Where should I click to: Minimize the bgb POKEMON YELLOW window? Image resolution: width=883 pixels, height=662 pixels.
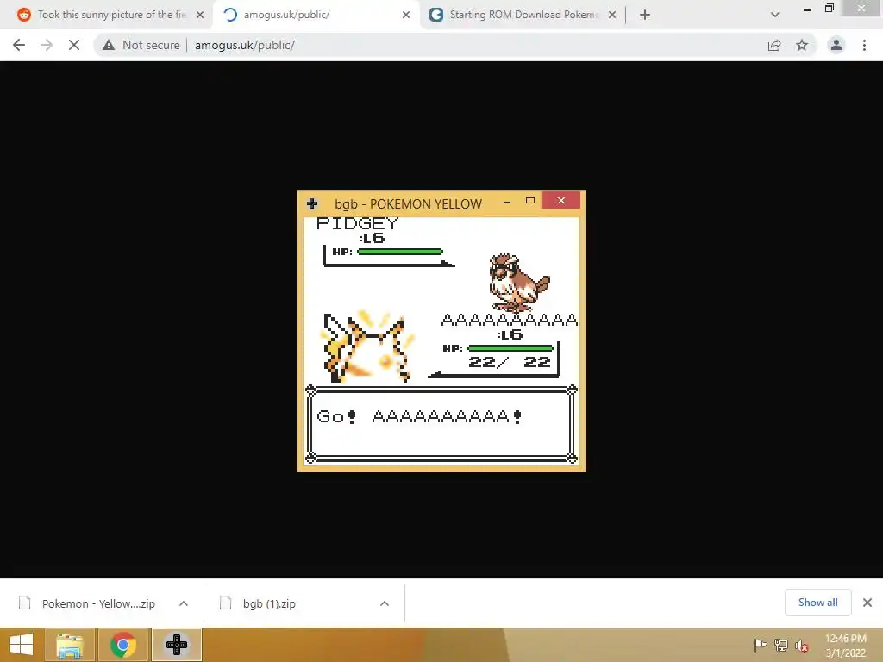click(507, 201)
